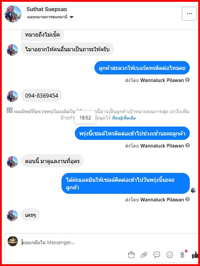Click the page avatar beside reply box
The height and width of the screenshot is (266, 200).
(12, 241)
